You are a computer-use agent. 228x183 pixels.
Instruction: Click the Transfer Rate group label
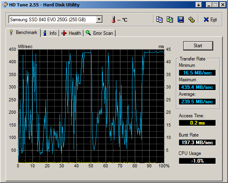pyautogui.click(x=192, y=59)
